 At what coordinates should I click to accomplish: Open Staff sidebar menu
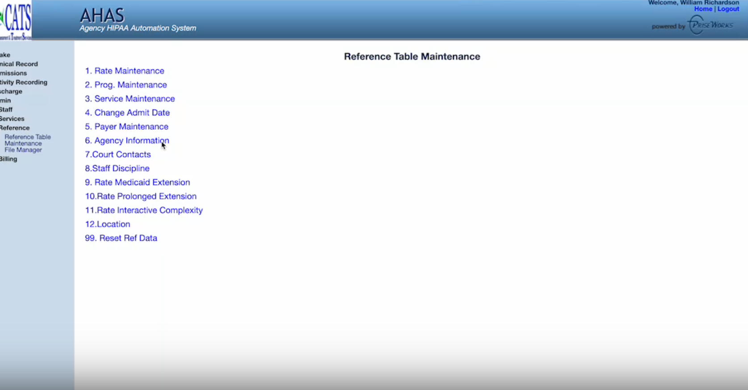click(6, 109)
